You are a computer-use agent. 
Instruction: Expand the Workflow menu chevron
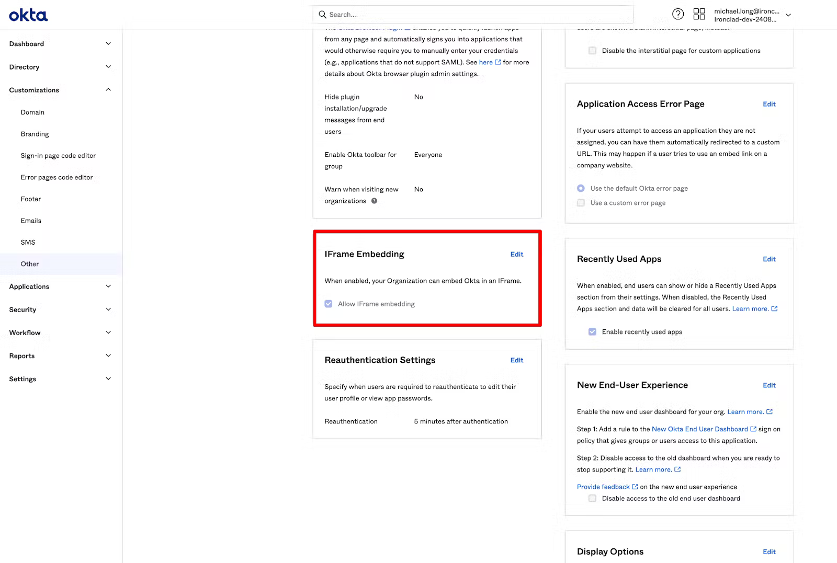click(x=108, y=332)
